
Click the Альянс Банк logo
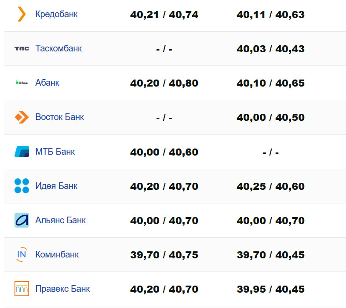coord(22,220)
